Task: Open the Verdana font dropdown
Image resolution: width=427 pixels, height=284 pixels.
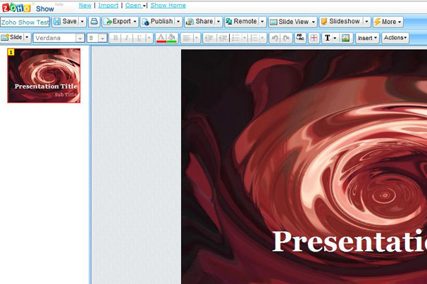Action: click(58, 38)
